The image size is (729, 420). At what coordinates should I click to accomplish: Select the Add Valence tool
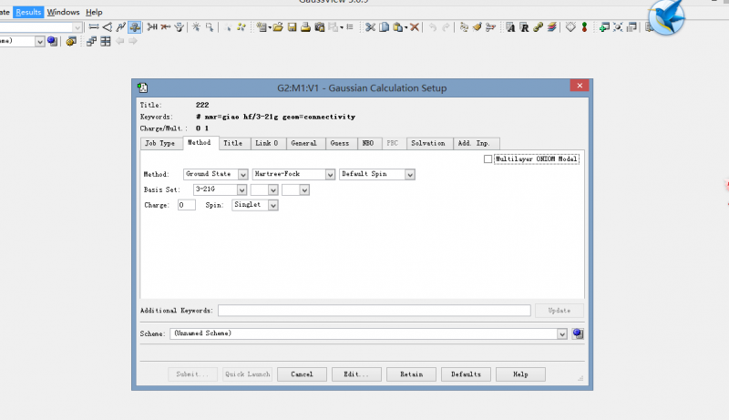tap(152, 27)
